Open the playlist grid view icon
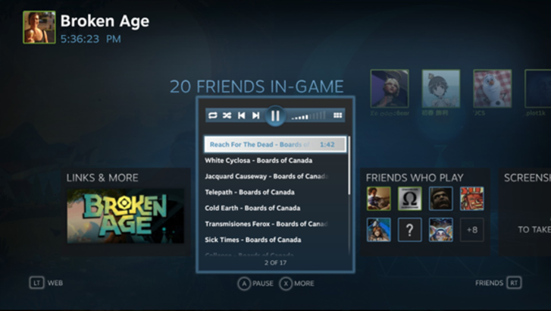The width and height of the screenshot is (551, 311). point(337,115)
